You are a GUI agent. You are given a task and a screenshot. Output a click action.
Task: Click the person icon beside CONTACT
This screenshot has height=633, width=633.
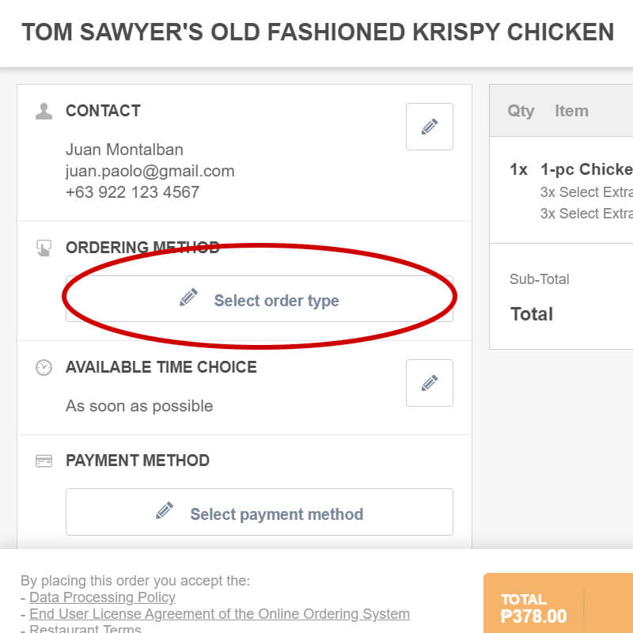click(44, 111)
